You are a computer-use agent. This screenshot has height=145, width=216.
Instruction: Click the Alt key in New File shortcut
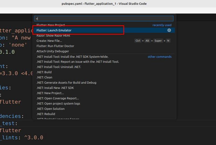point(147,41)
